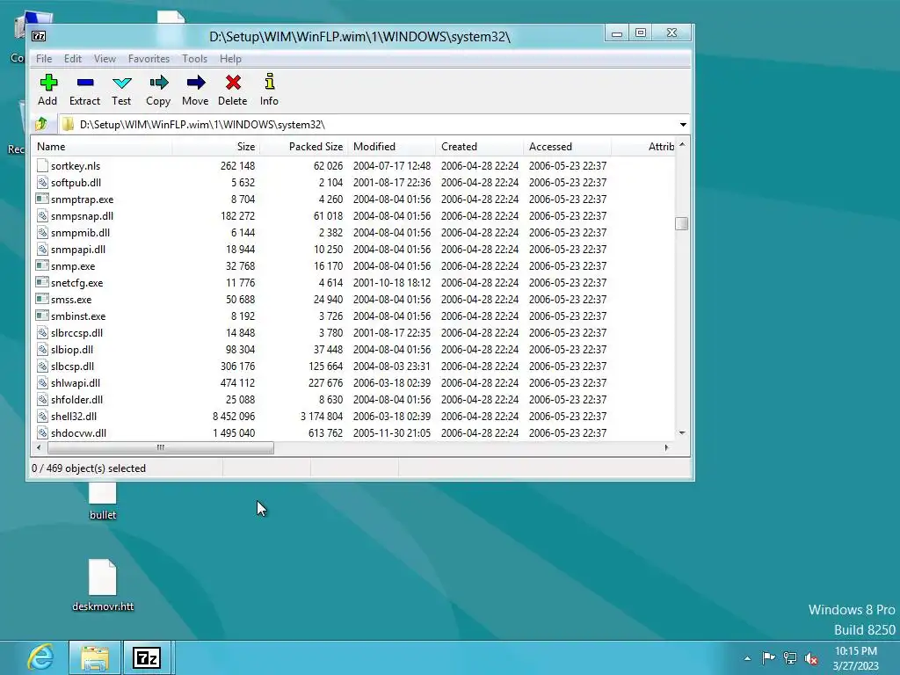The height and width of the screenshot is (675, 900).
Task: Open the Edit menu
Action: coord(72,59)
